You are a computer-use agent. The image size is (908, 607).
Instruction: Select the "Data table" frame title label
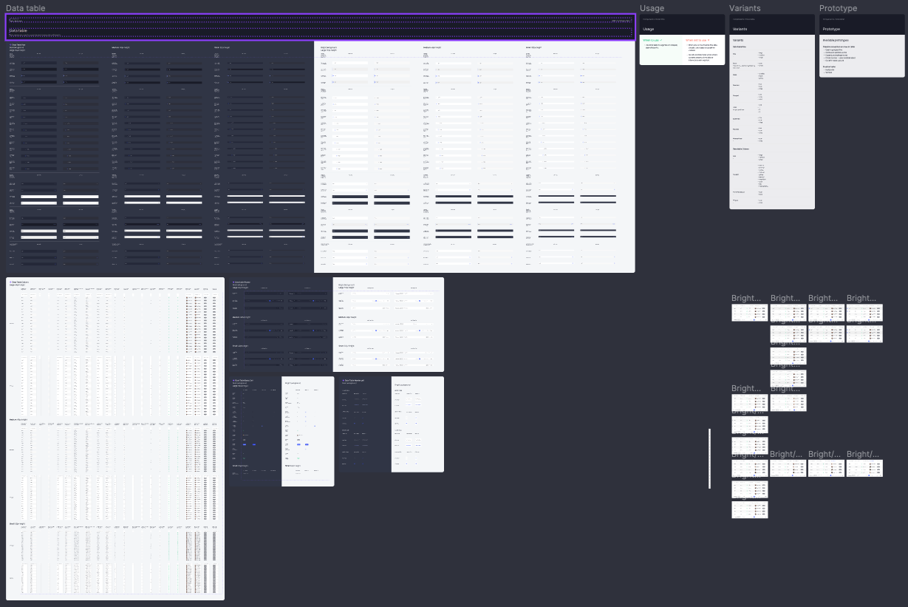(25, 8)
